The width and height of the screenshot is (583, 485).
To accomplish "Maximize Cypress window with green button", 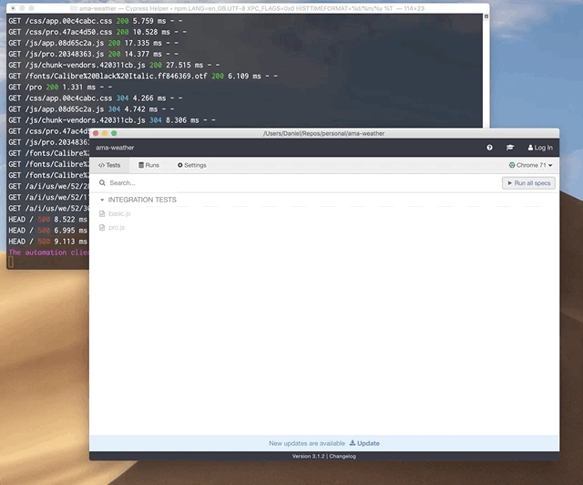I will [x=114, y=133].
